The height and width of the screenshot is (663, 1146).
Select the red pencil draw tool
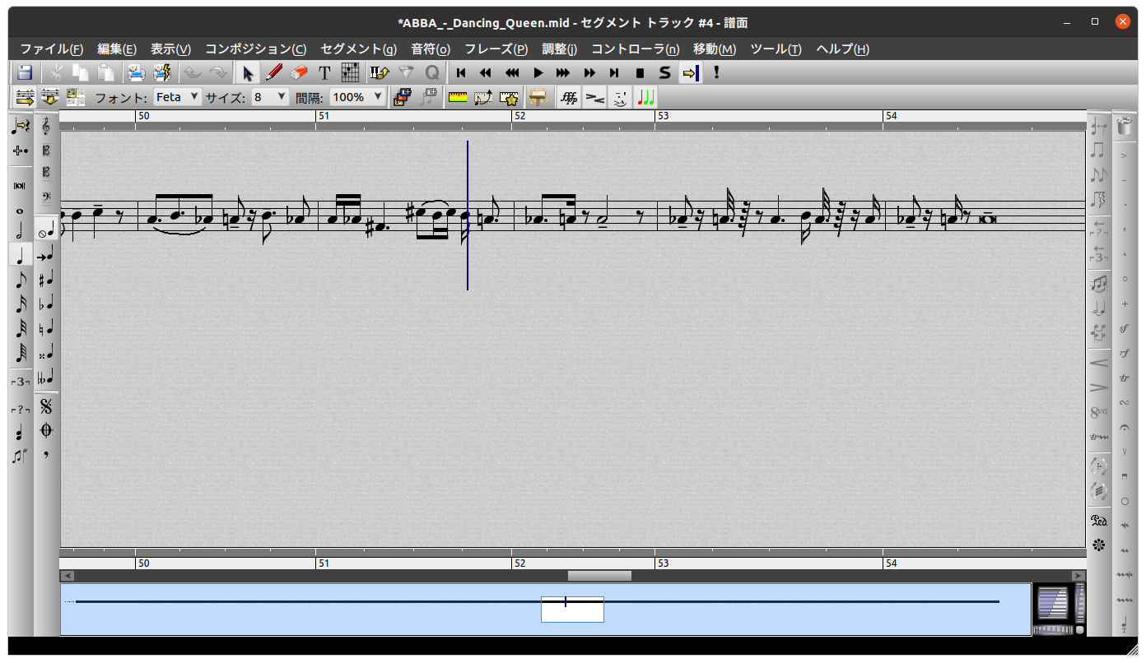(274, 72)
